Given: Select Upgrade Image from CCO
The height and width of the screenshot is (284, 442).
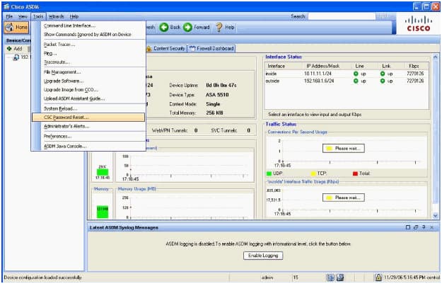Looking at the screenshot, I should tap(88, 90).
